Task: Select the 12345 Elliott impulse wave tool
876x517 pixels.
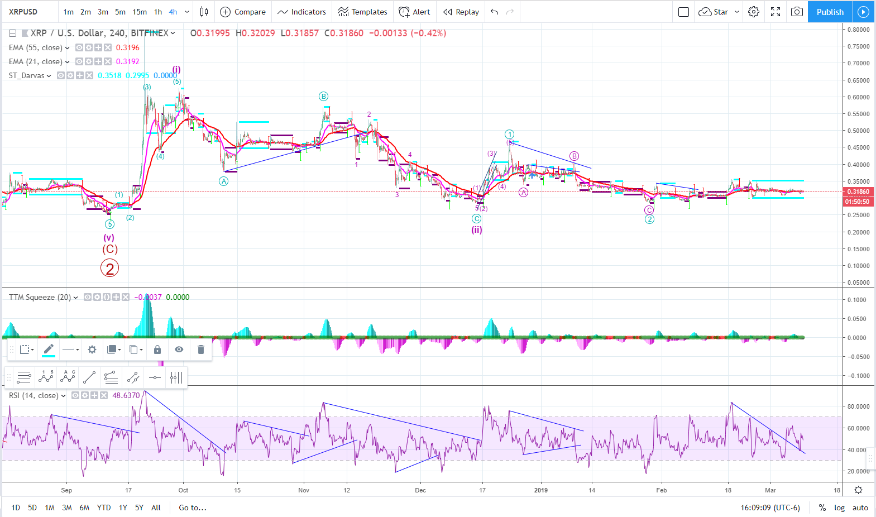Action: pyautogui.click(x=46, y=377)
